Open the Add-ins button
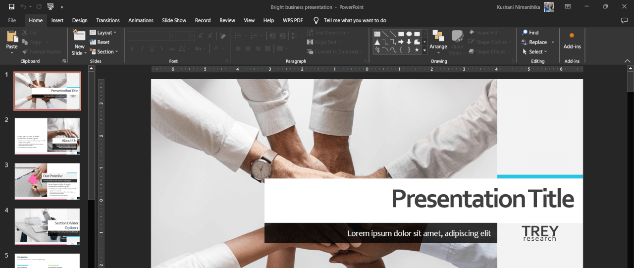This screenshot has width=634, height=268. 572,40
